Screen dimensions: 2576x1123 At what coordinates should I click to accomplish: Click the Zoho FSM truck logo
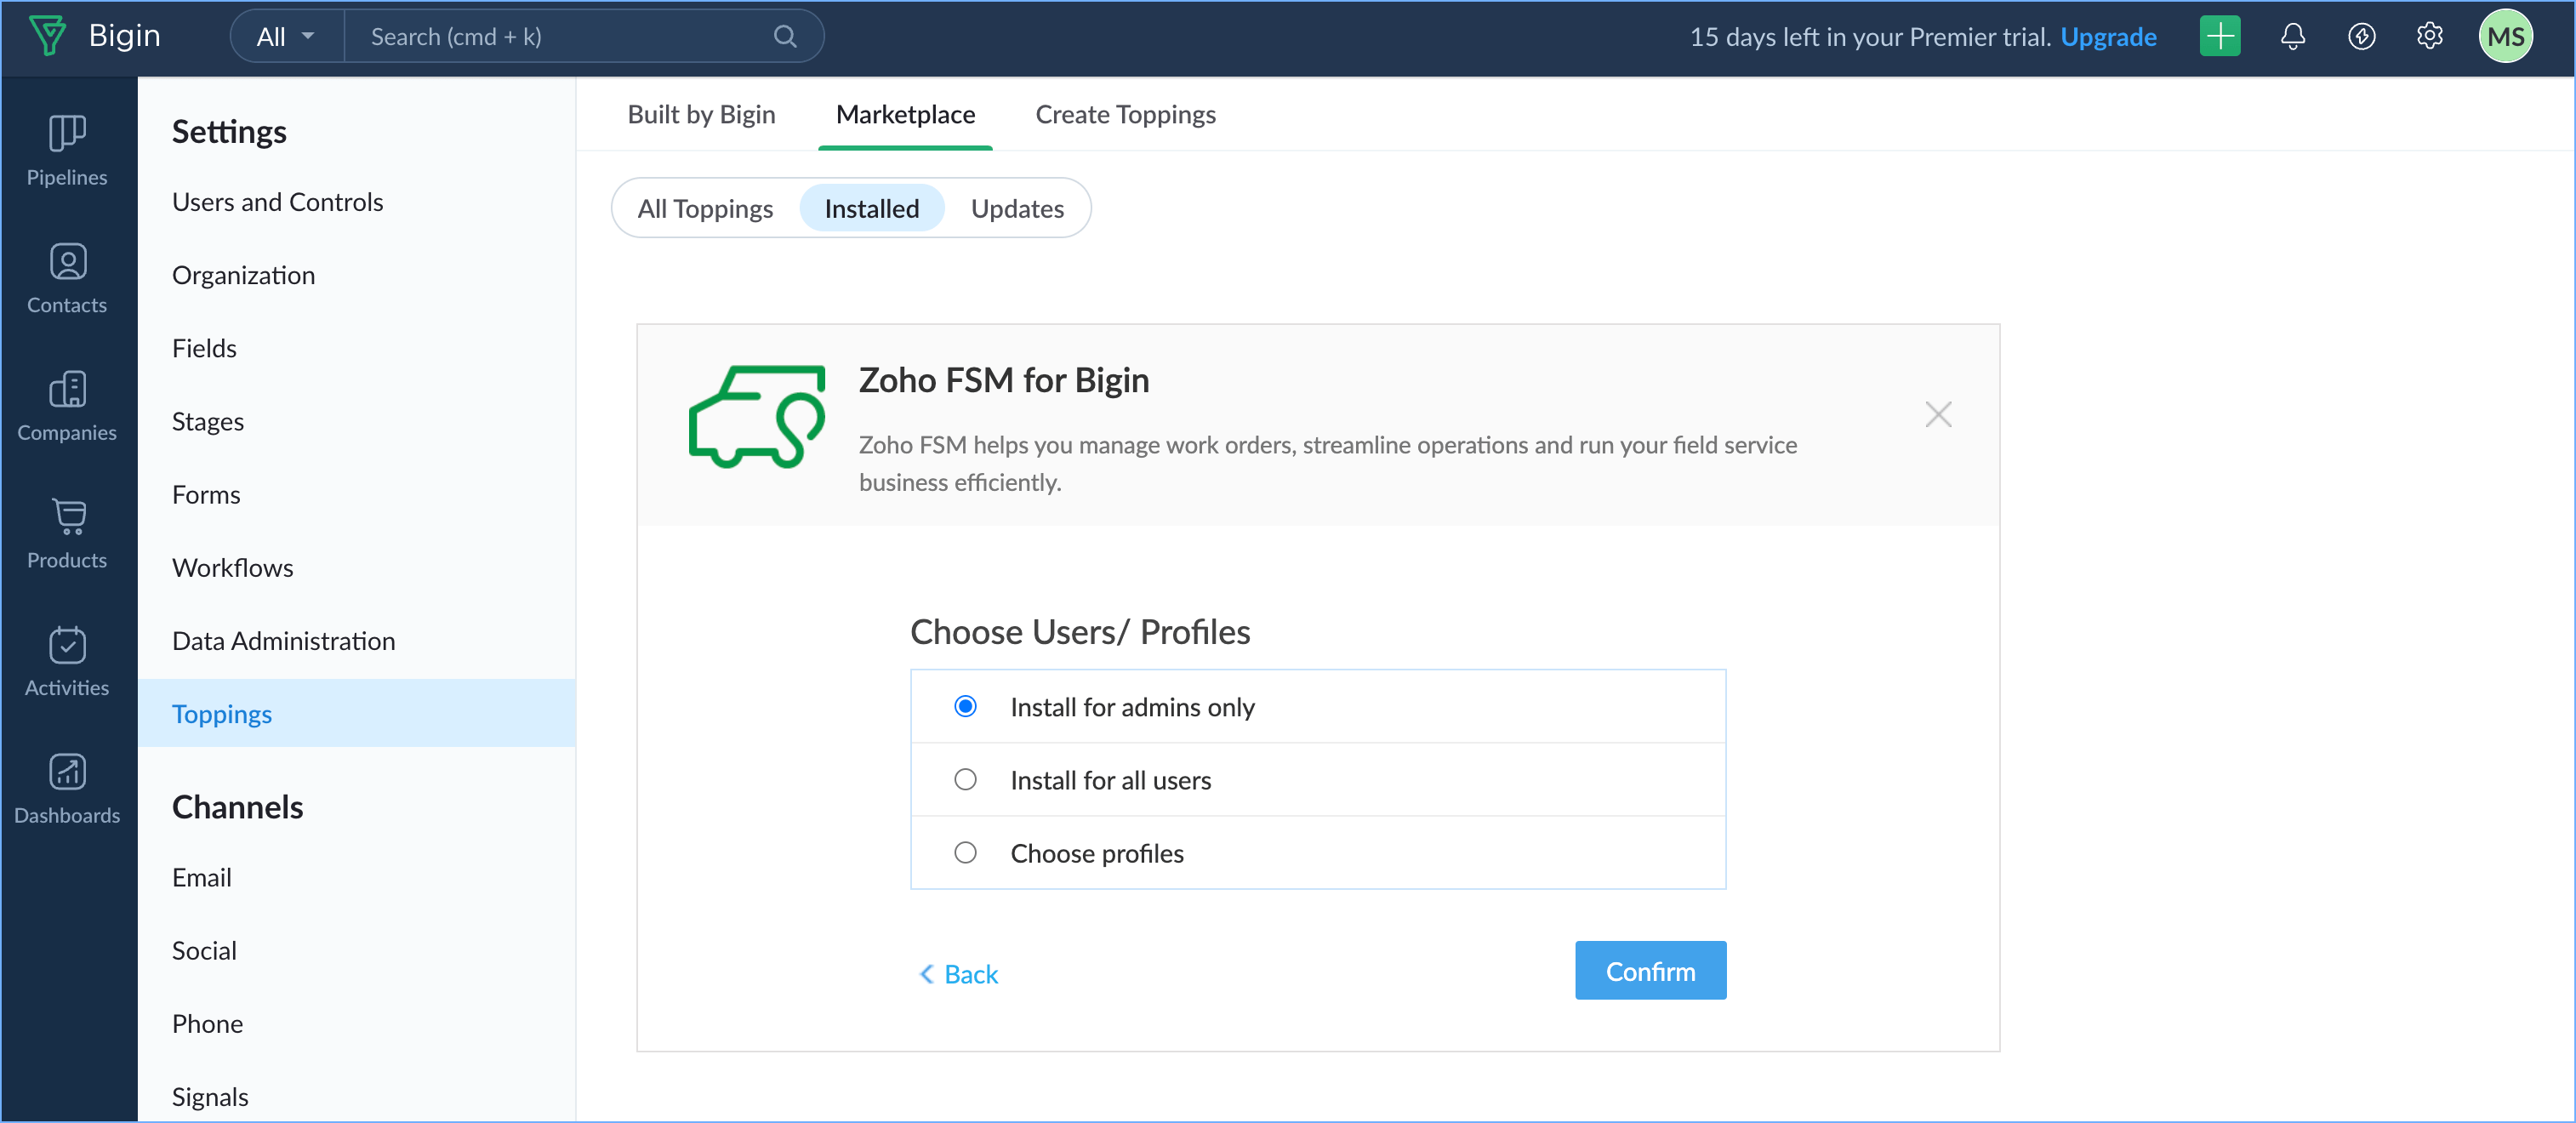756,416
